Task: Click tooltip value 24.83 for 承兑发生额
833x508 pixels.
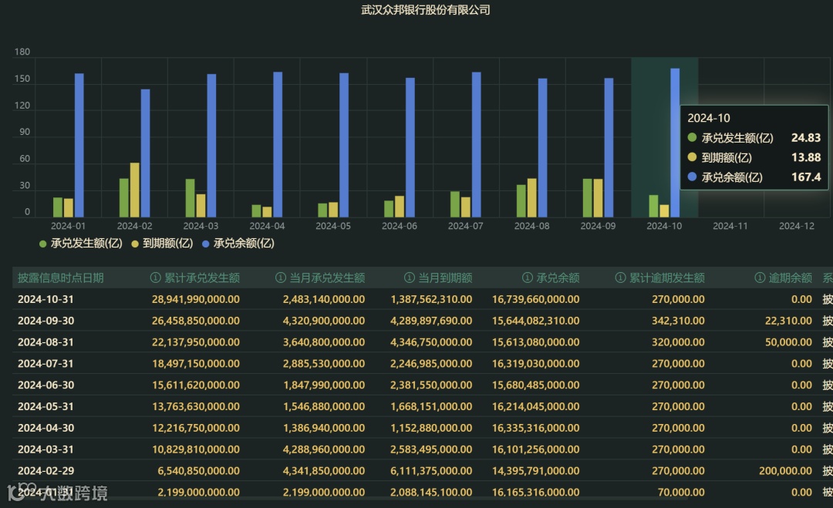Action: click(807, 138)
